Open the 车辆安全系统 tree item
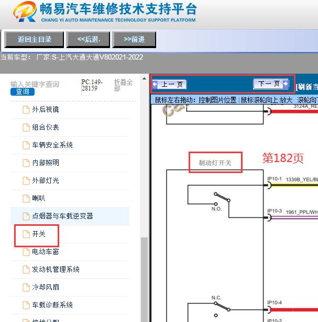Image resolution: width=318 pixels, height=322 pixels. tap(52, 145)
